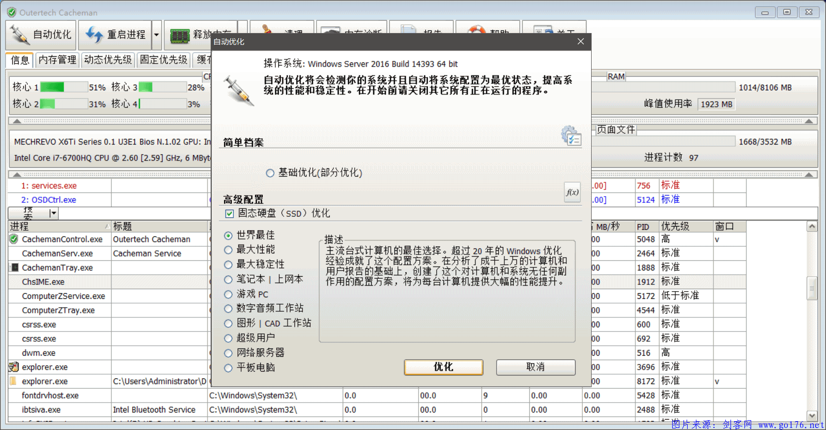Switch to the 信息 tab
This screenshot has width=826, height=430.
coord(20,60)
